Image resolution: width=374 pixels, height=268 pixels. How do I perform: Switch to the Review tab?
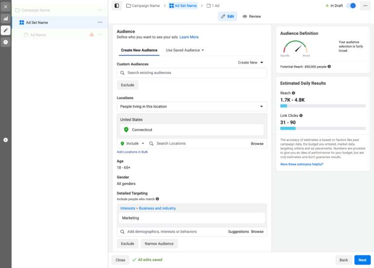click(252, 17)
